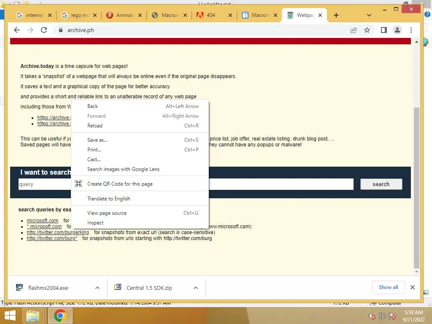Expand options for flashmx2004.exe download
This screenshot has height=324, width=432.
(97, 288)
